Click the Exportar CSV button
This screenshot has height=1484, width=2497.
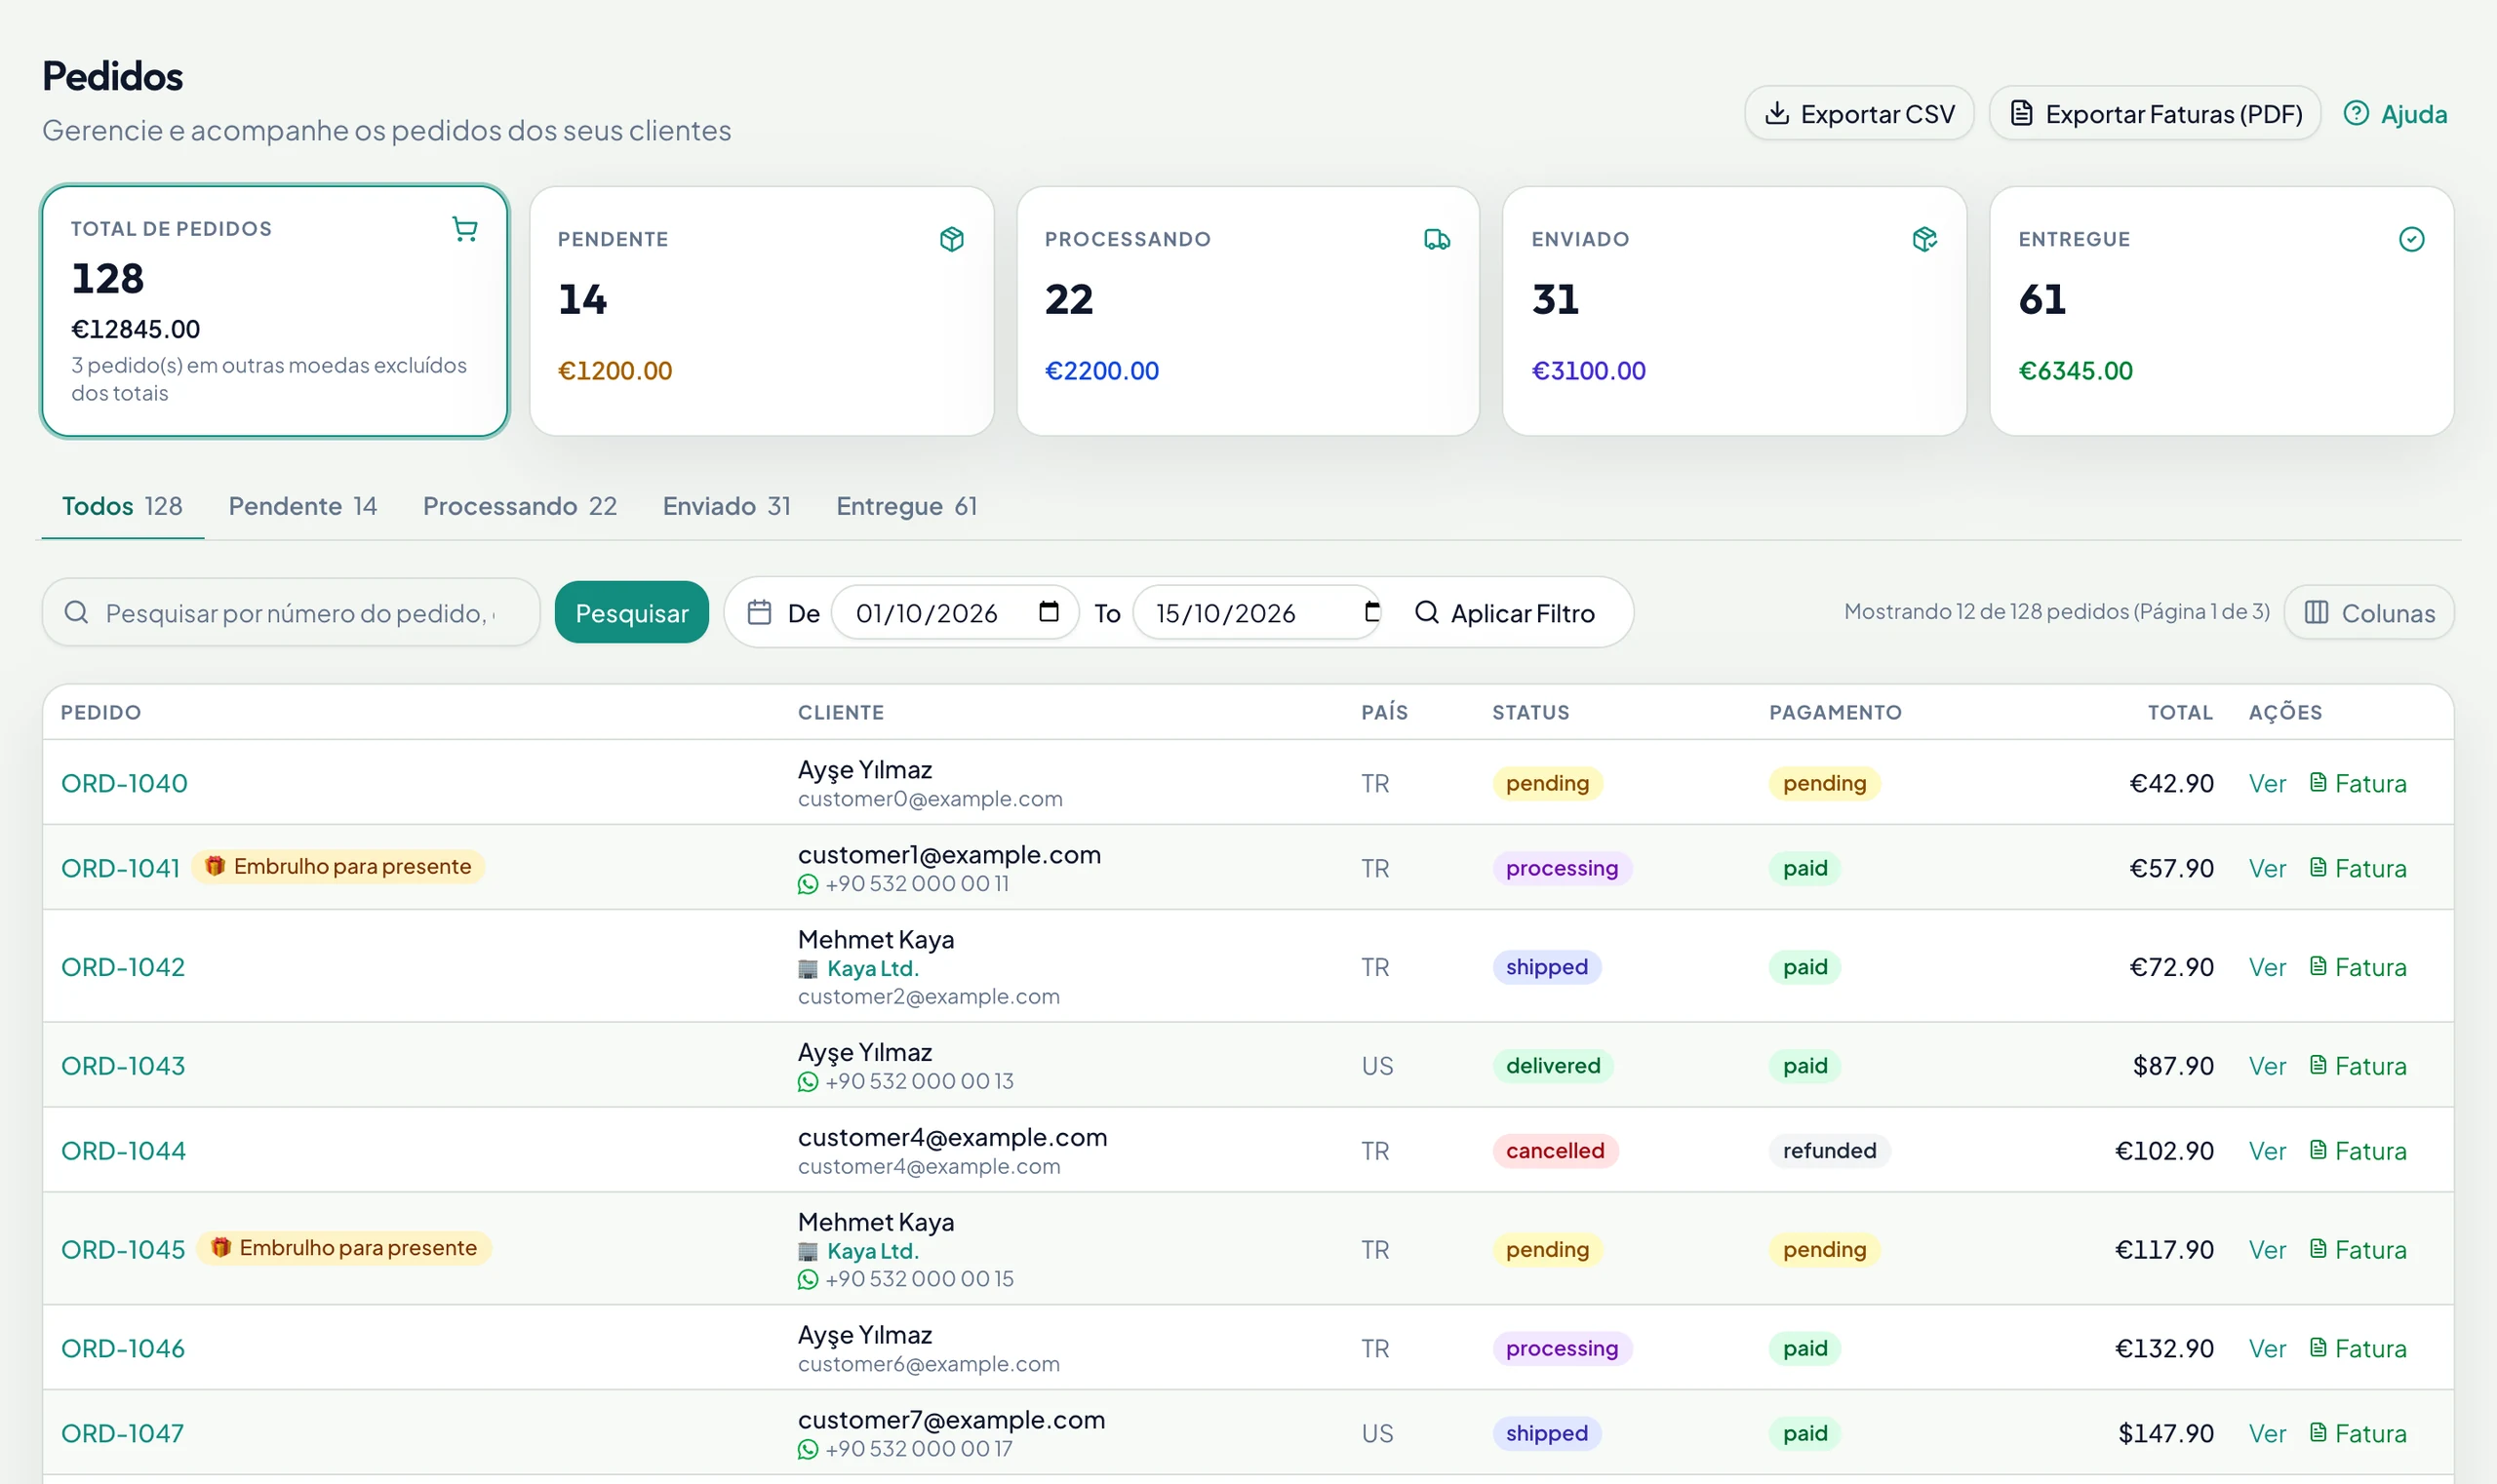(1859, 113)
